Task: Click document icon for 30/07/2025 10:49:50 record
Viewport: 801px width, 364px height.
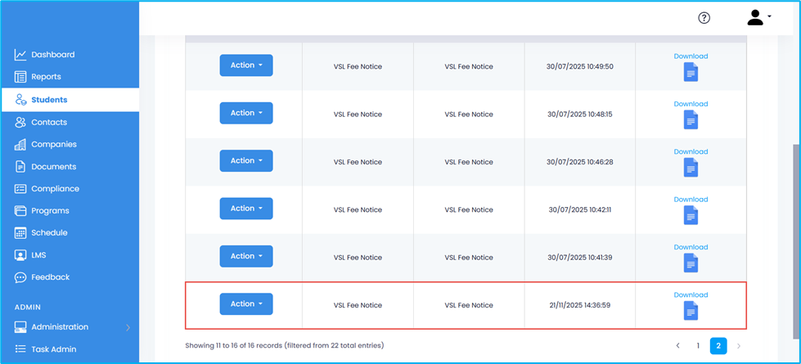Action: click(x=691, y=73)
